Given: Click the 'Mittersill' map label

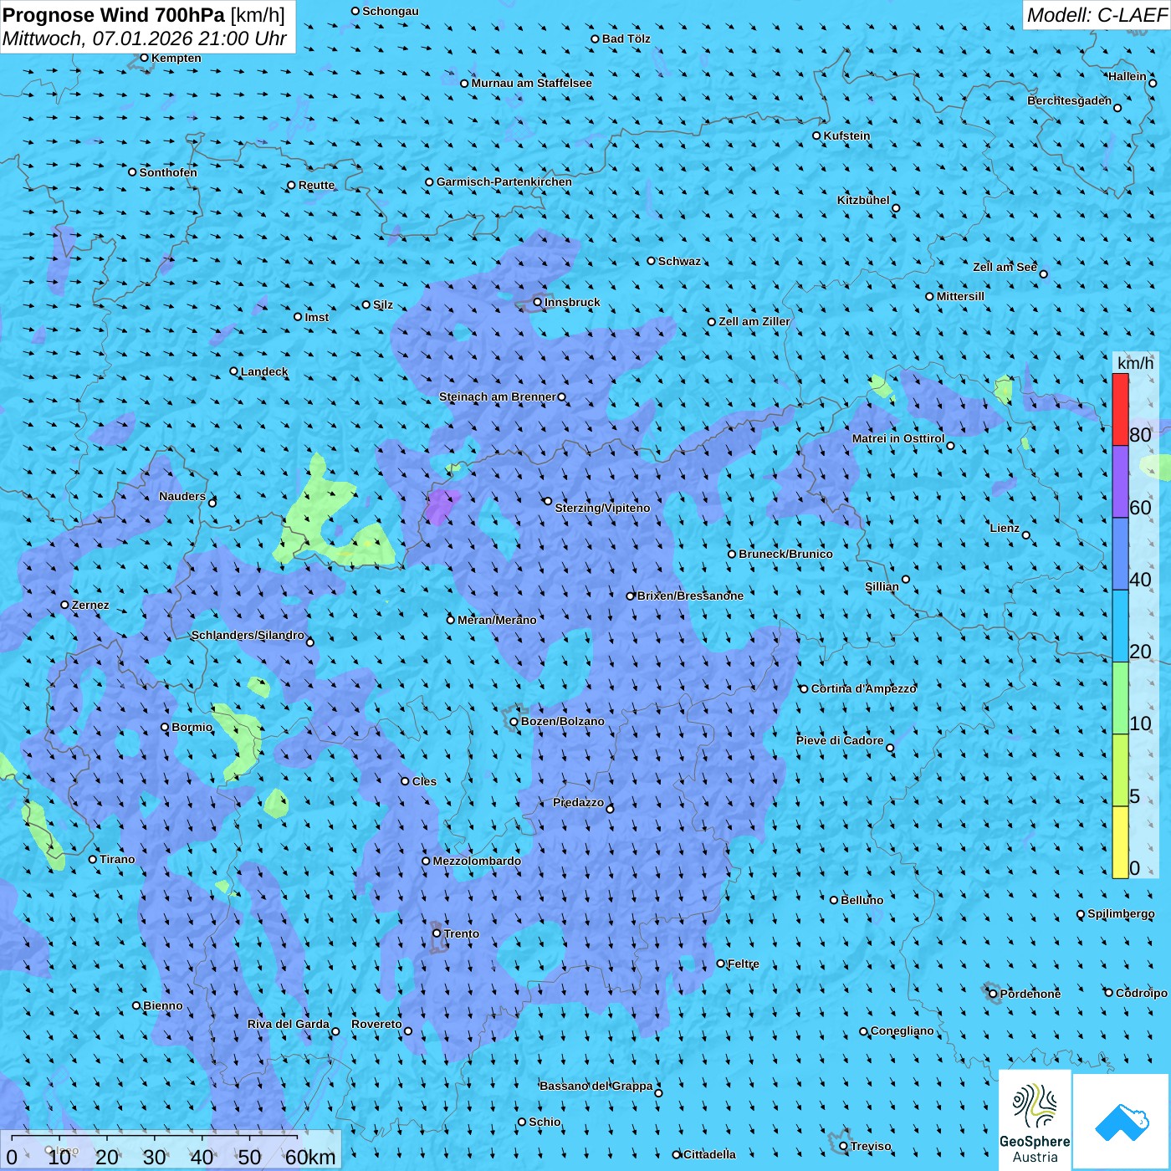Looking at the screenshot, I should [x=960, y=296].
